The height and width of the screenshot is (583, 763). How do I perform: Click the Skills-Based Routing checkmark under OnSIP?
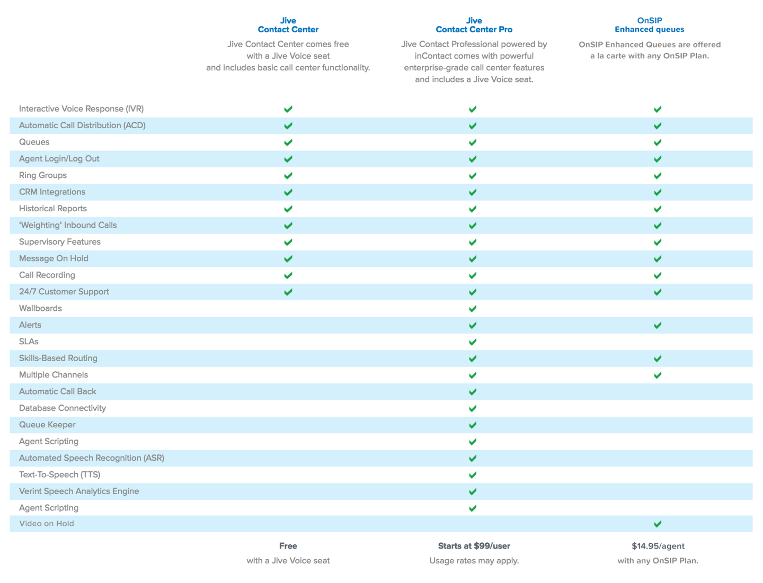(x=658, y=358)
